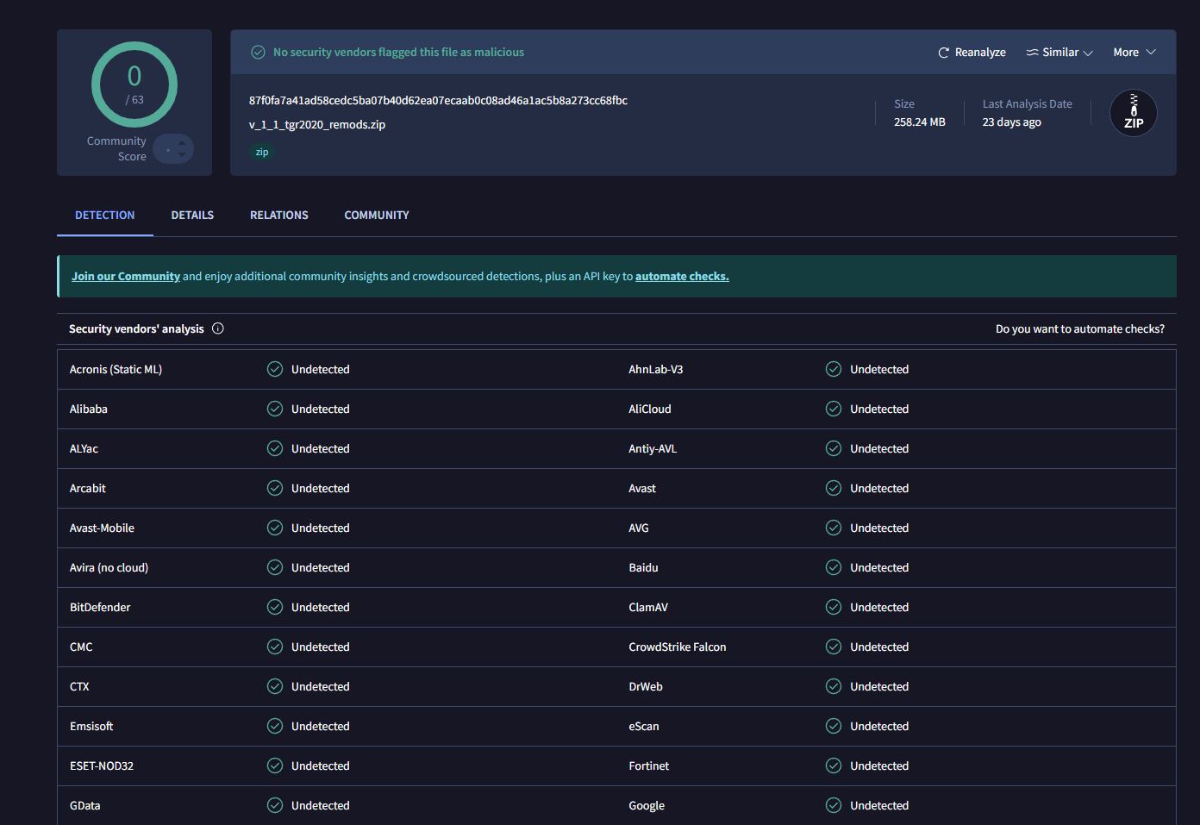1200x825 pixels.
Task: Open the automate checks link
Action: coord(682,277)
